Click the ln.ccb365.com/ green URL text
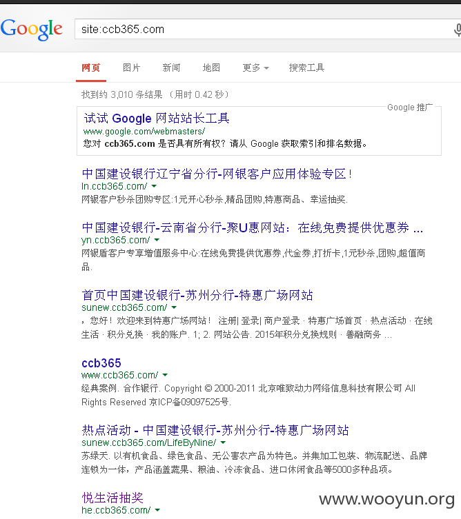Viewport: 461px width, 519px height. (115, 186)
